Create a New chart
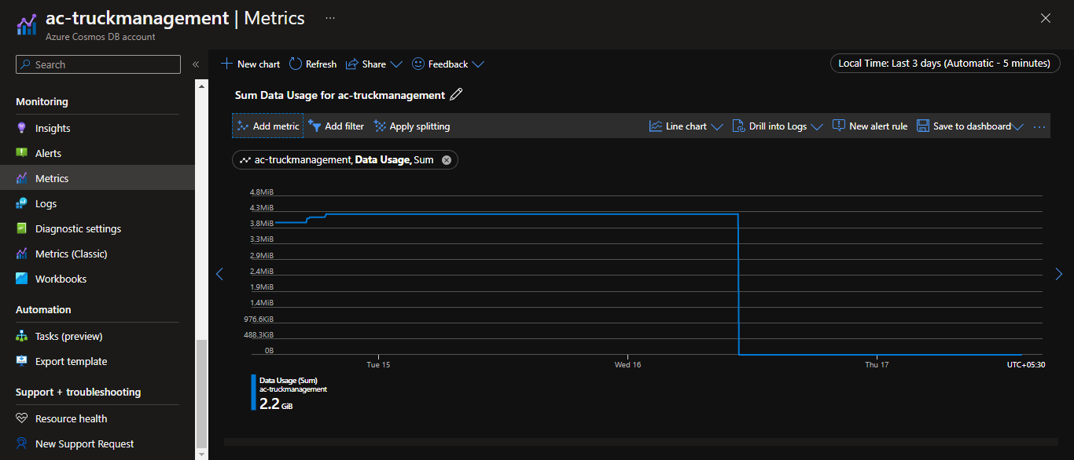The width and height of the screenshot is (1074, 460). (x=250, y=64)
